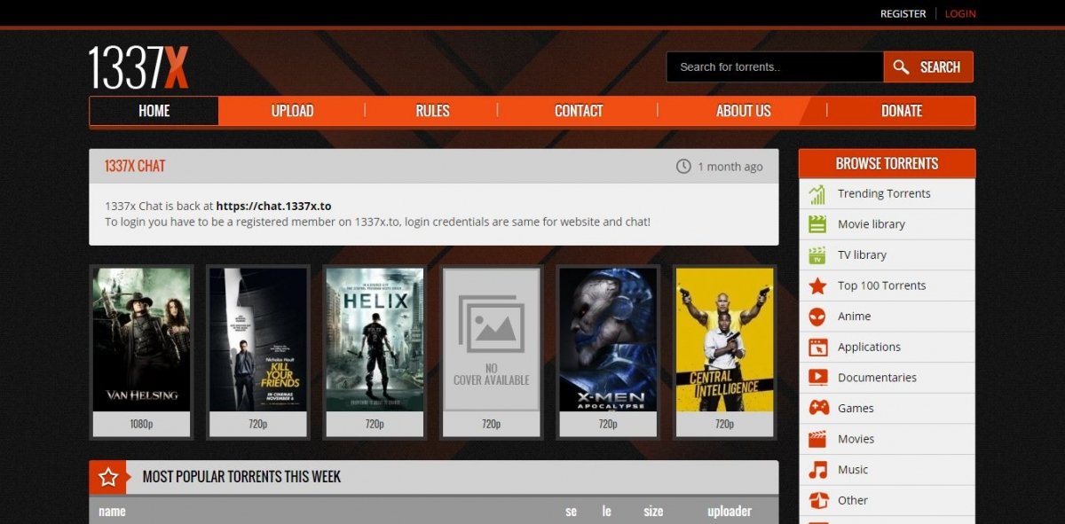Select Contact in the navigation bar
This screenshot has height=524, width=1065.
click(x=579, y=111)
